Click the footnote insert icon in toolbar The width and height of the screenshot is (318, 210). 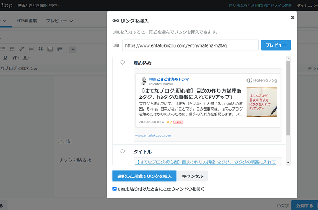coord(59,49)
